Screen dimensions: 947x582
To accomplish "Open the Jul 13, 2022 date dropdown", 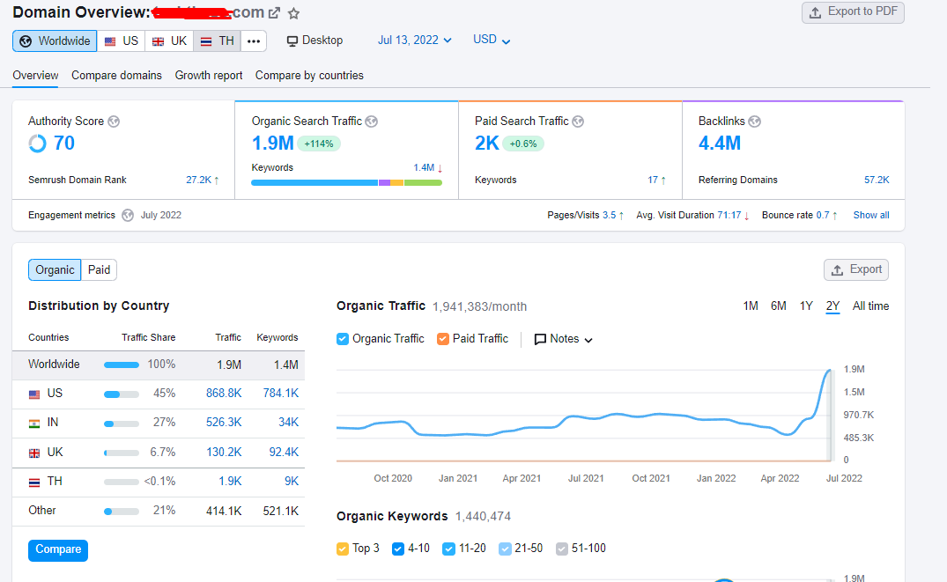I will (x=415, y=41).
